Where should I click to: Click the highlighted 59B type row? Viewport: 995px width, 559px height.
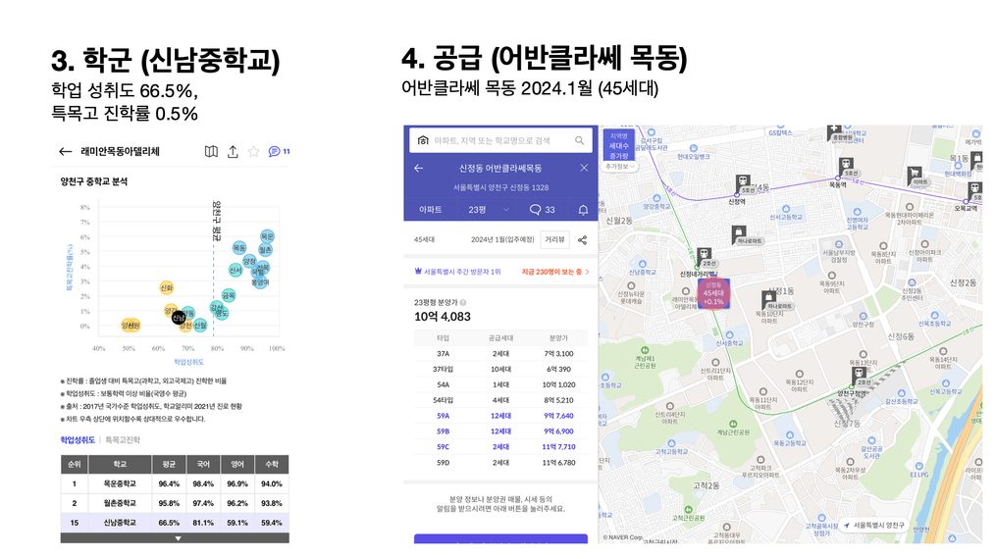pos(500,431)
